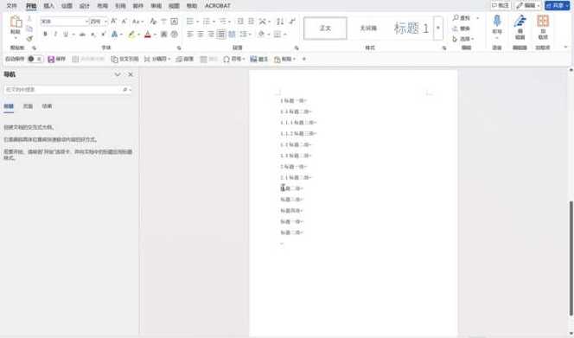The width and height of the screenshot is (574, 338).
Task: Click the multilevel list icon
Action: point(222,22)
